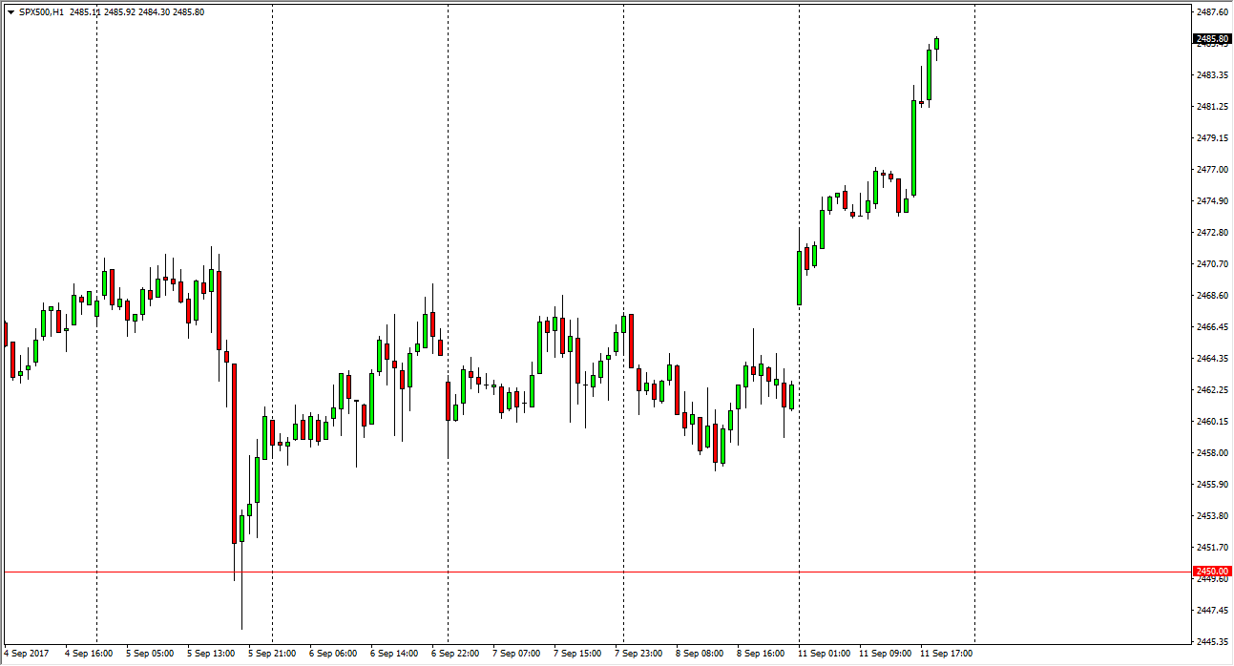Viewport: 1234px width, 666px height.
Task: Click the 2460.15 price scale label
Action: [1210, 421]
